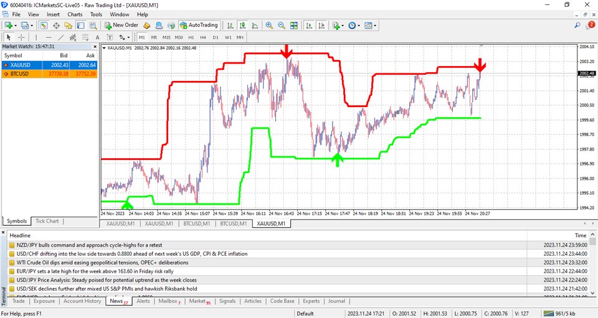Select the BTCUSD row in Market Watch
This screenshot has height=318, width=598.
coord(50,74)
